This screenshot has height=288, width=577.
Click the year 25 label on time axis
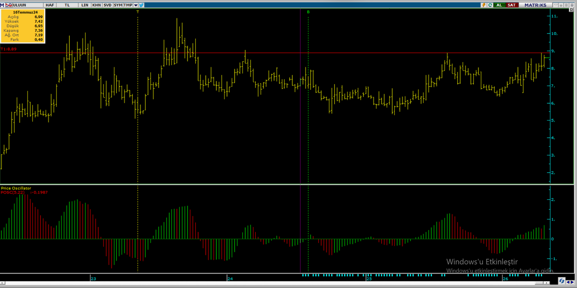369,278
